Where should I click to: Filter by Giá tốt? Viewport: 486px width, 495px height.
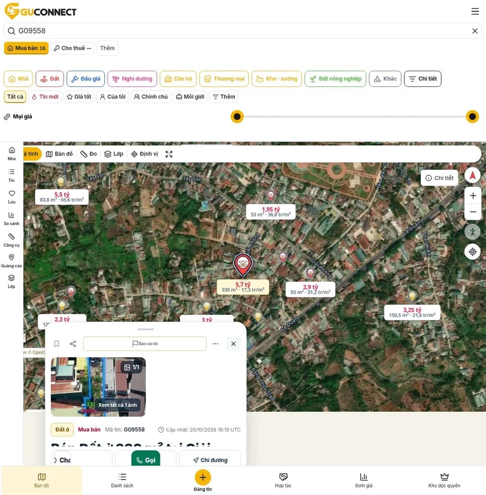click(x=79, y=97)
